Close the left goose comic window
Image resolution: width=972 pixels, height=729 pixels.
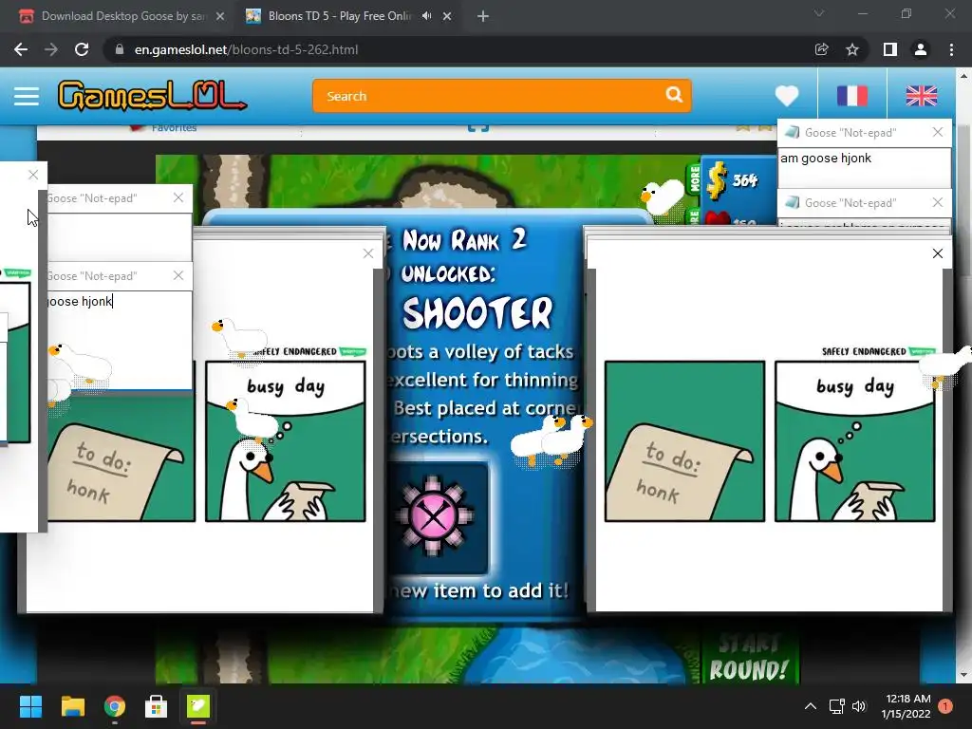pyautogui.click(x=368, y=253)
